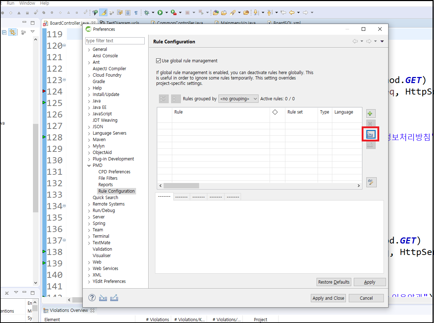Select Validation preferences item
The image size is (434, 323).
(x=102, y=249)
